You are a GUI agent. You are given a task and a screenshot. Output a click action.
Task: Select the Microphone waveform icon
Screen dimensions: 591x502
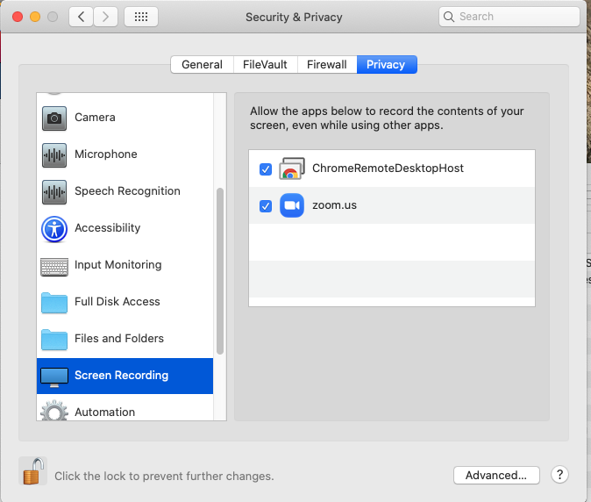[x=54, y=154]
